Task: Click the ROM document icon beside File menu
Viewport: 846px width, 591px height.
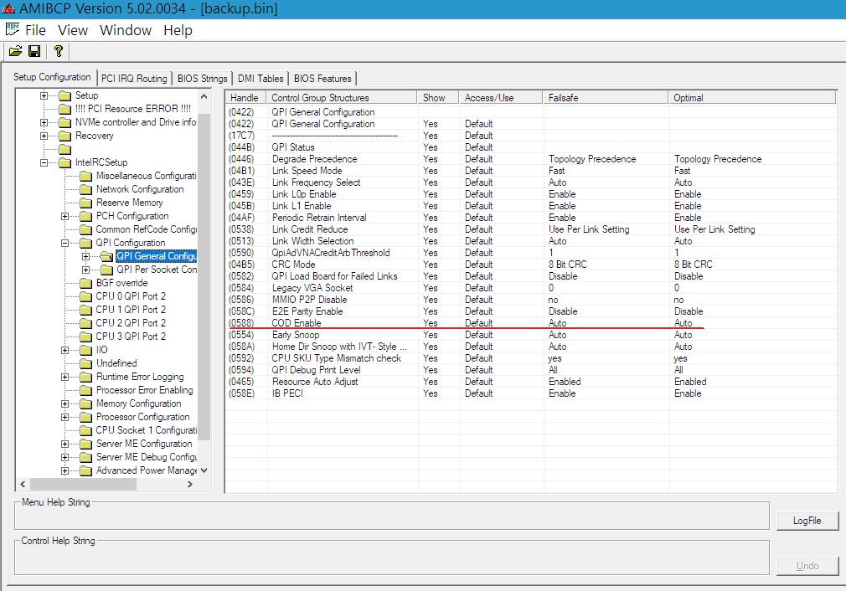Action: (x=13, y=29)
